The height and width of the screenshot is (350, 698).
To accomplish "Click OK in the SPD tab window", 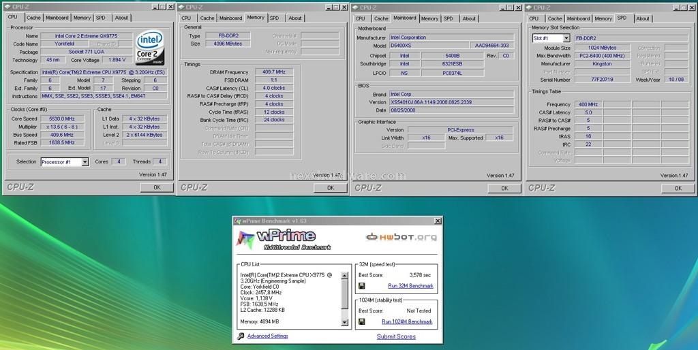I will click(x=678, y=188).
